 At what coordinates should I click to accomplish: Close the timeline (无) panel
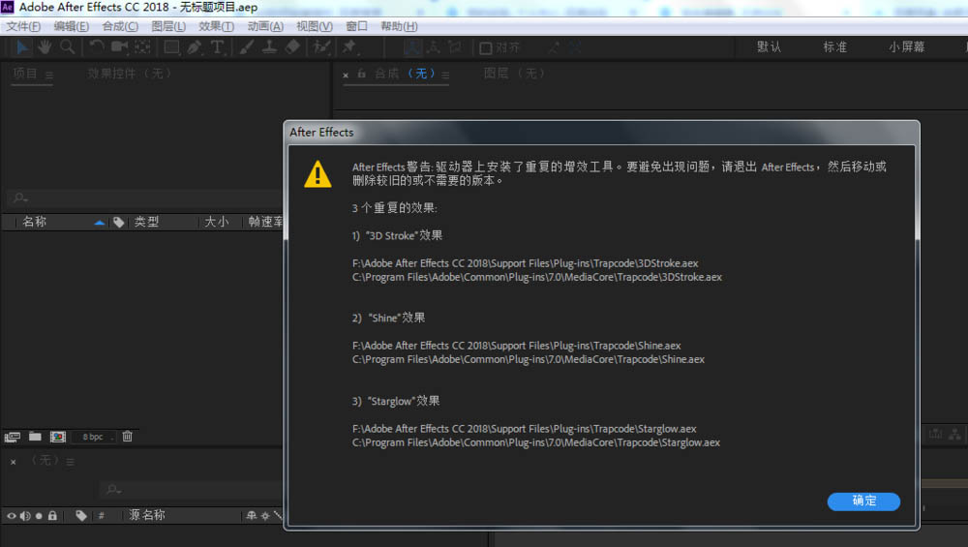pyautogui.click(x=13, y=462)
